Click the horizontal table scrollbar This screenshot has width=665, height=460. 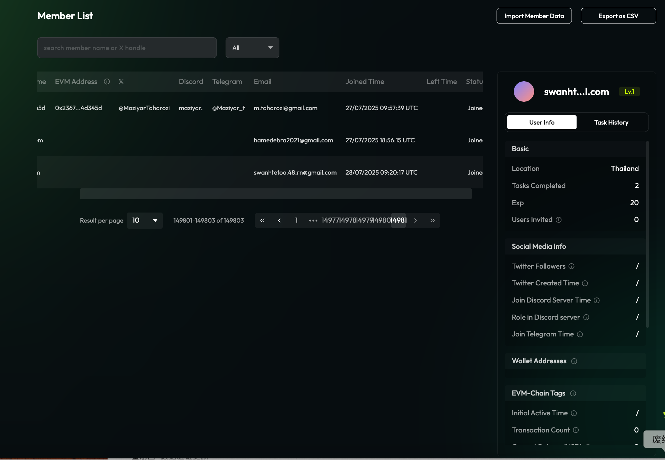(276, 194)
